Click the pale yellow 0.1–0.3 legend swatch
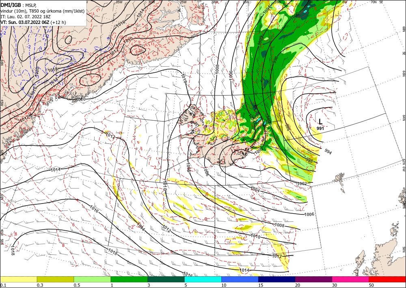 (x=18, y=279)
